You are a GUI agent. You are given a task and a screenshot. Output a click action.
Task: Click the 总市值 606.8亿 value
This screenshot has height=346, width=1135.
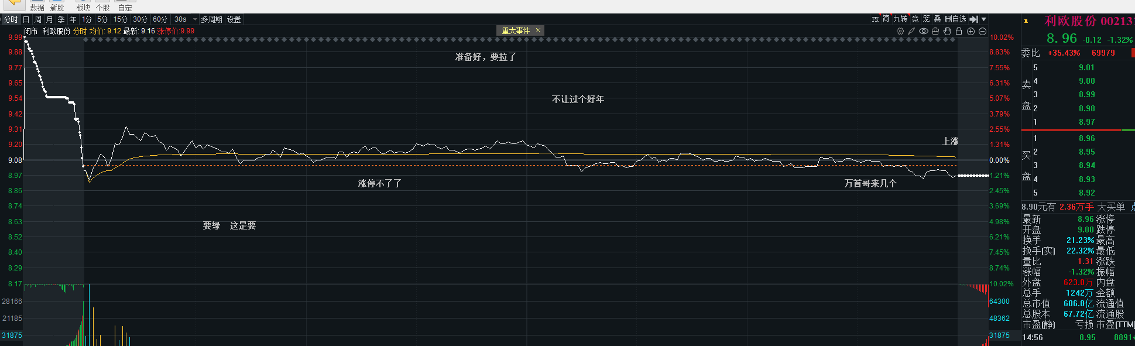pos(1078,303)
